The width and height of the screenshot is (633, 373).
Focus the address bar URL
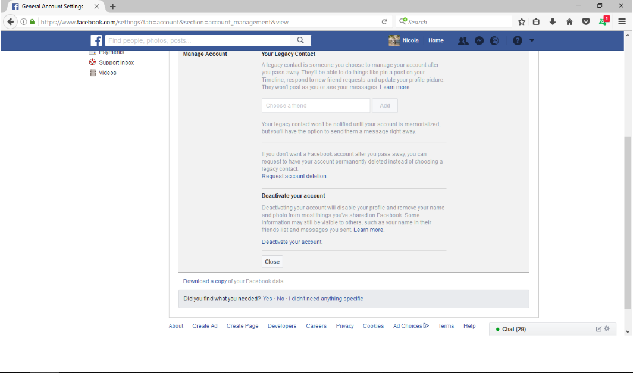tap(164, 22)
